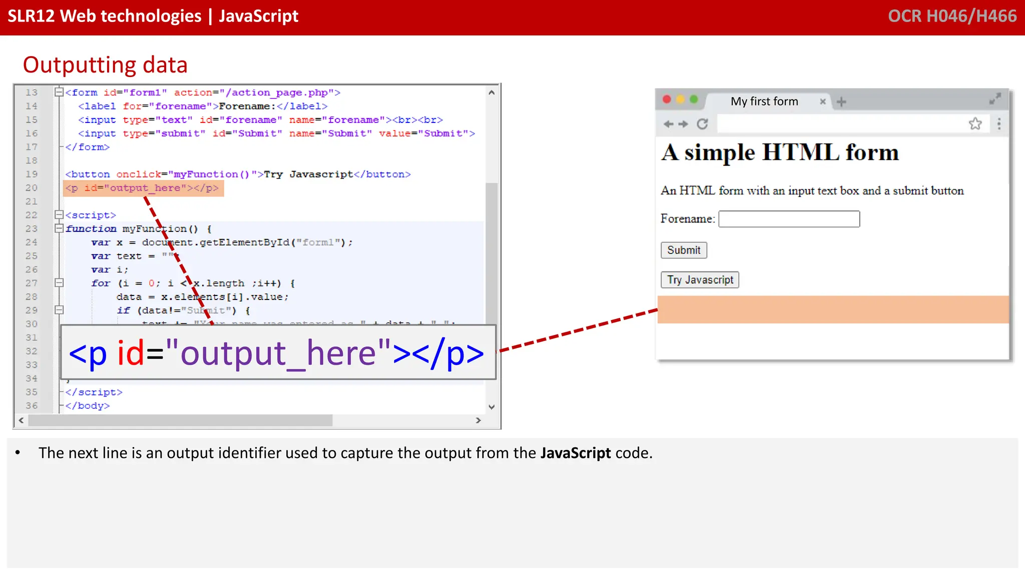
Task: Click line number 20 in the editor gutter
Action: (32, 188)
